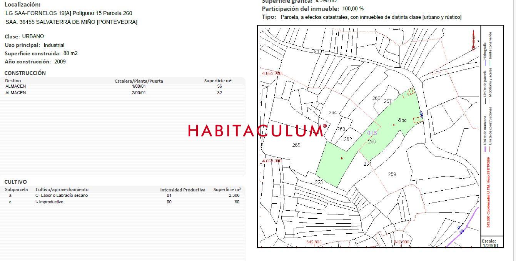The height and width of the screenshot is (261, 516).
Task: Click the purple 015 polygon label
Action: point(372,133)
